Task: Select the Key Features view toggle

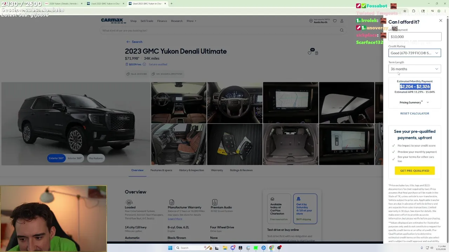Action: pos(96,158)
